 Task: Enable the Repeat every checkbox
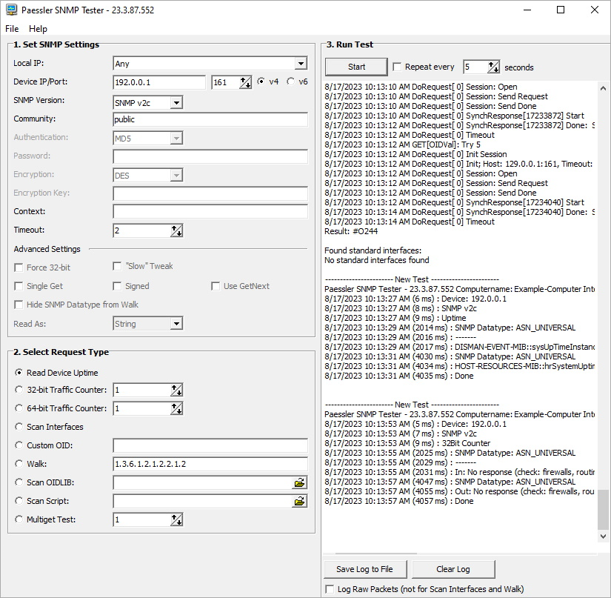click(397, 67)
